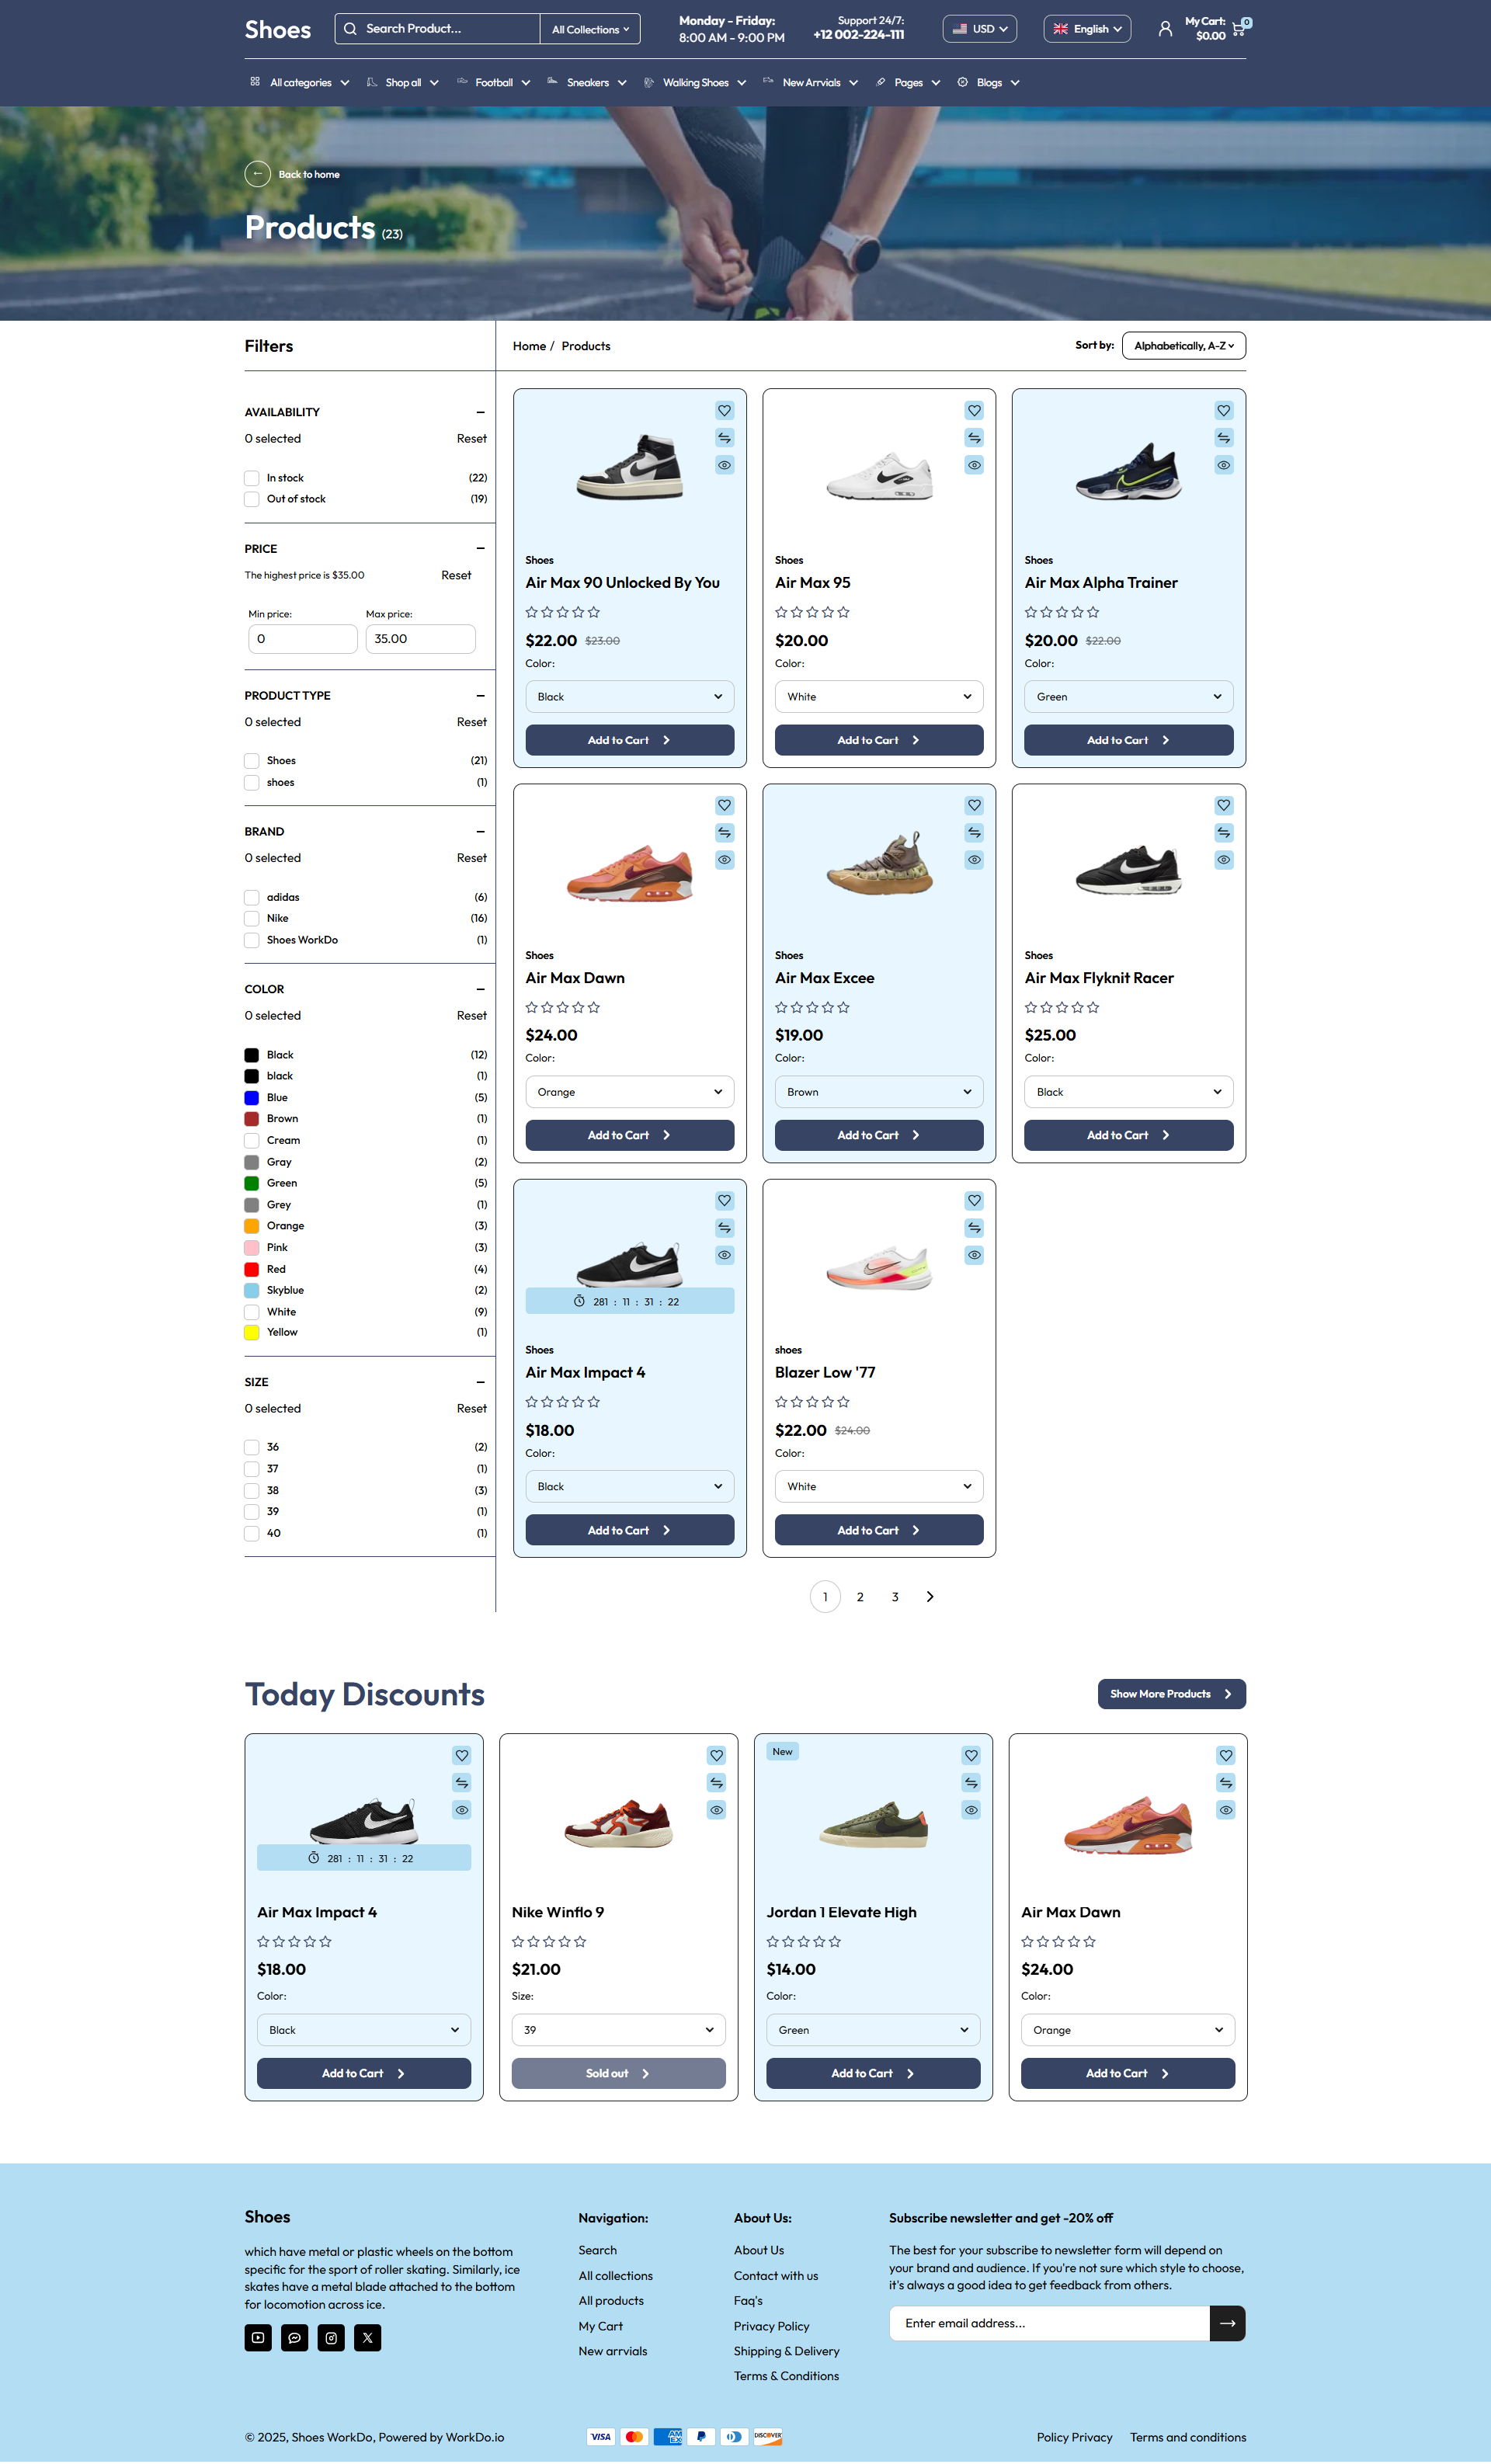1491x2464 pixels.
Task: Click the Instagram icon in the footer
Action: [330, 2337]
